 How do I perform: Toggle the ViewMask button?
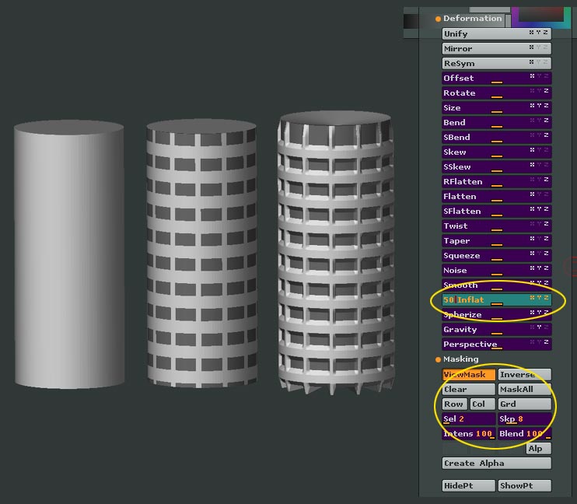pos(468,374)
